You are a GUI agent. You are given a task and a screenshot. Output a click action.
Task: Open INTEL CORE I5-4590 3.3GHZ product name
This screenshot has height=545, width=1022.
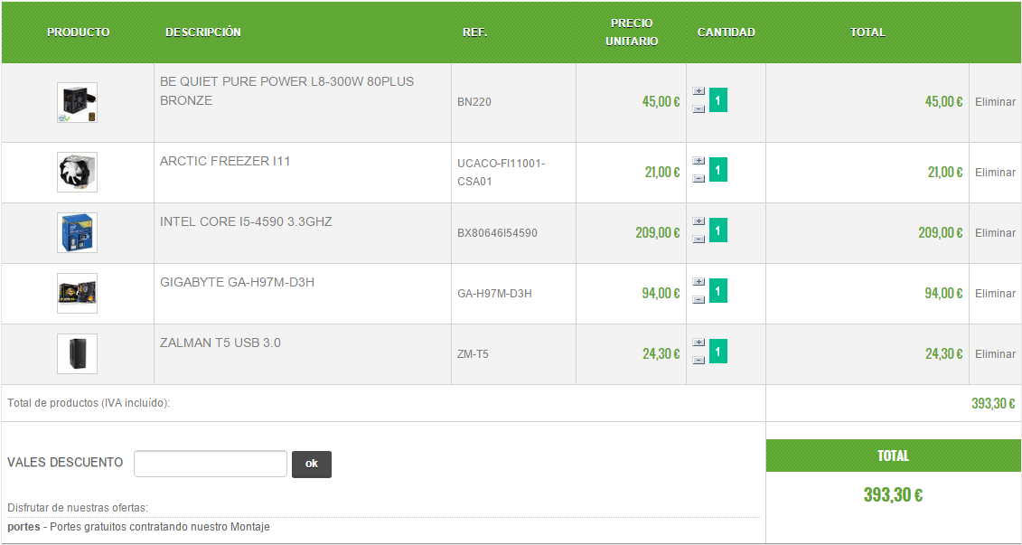point(246,221)
